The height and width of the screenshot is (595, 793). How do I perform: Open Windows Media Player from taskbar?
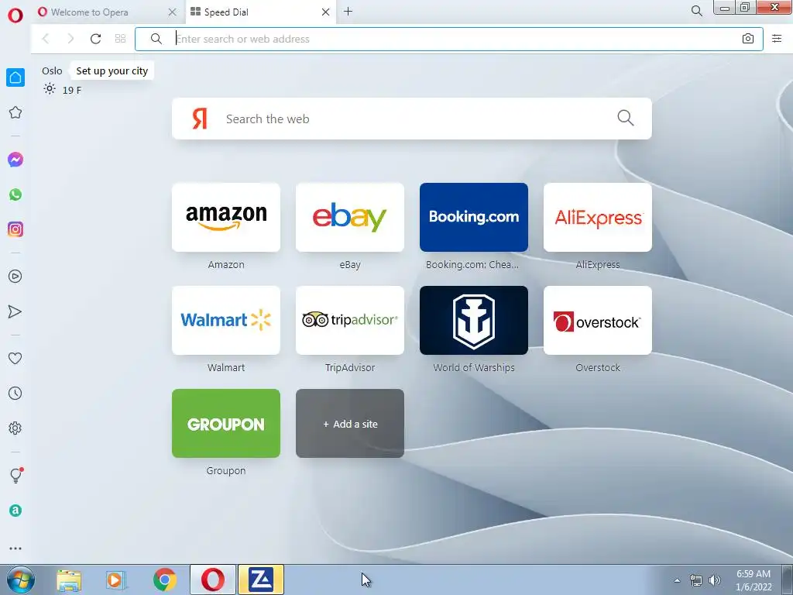pos(116,580)
